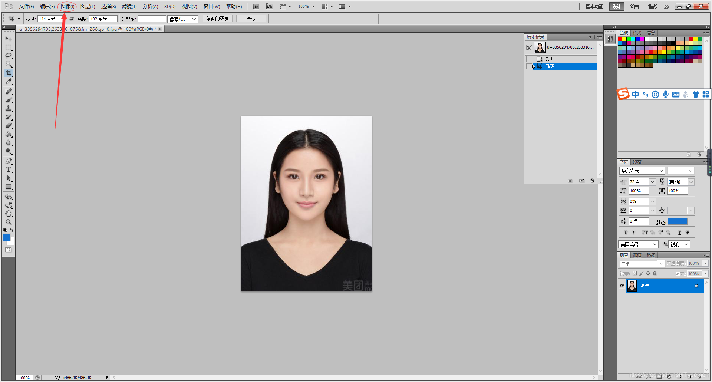
Task: Select the Horizontal Type tool
Action: point(9,169)
